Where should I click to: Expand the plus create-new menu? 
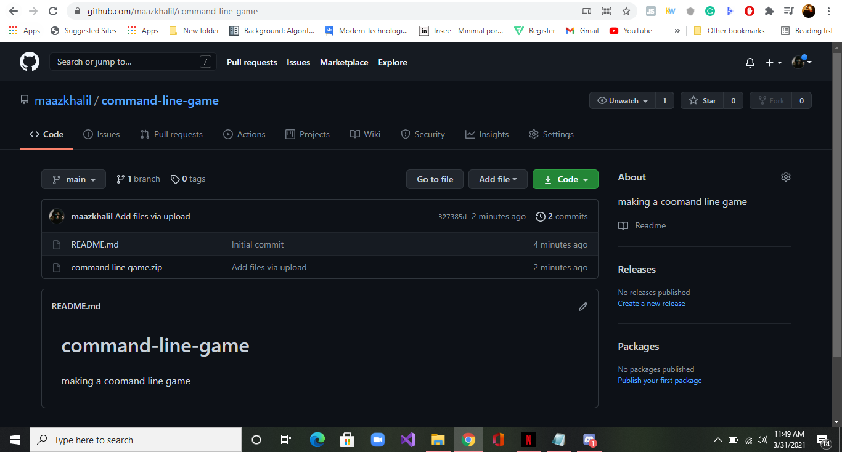774,63
